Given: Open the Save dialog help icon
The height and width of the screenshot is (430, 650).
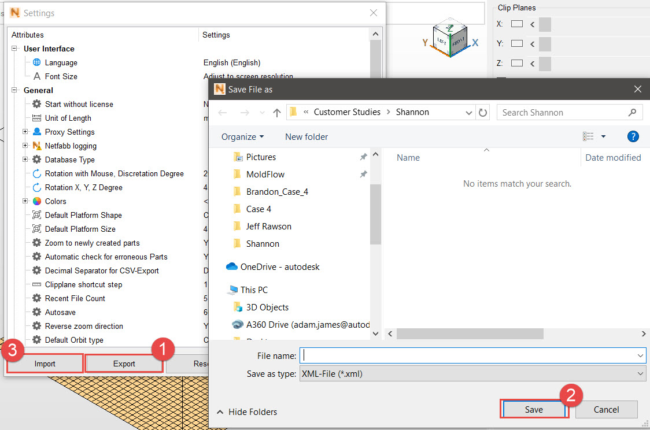Looking at the screenshot, I should 633,136.
